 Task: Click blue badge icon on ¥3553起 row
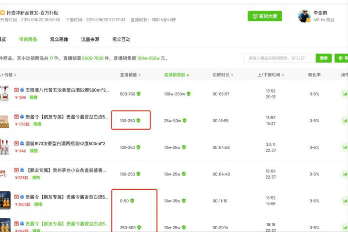pos(22,197)
